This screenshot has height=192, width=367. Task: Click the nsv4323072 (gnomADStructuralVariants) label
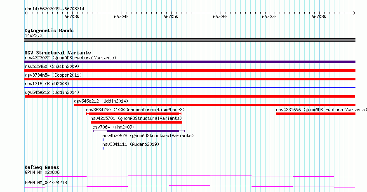[71, 58]
